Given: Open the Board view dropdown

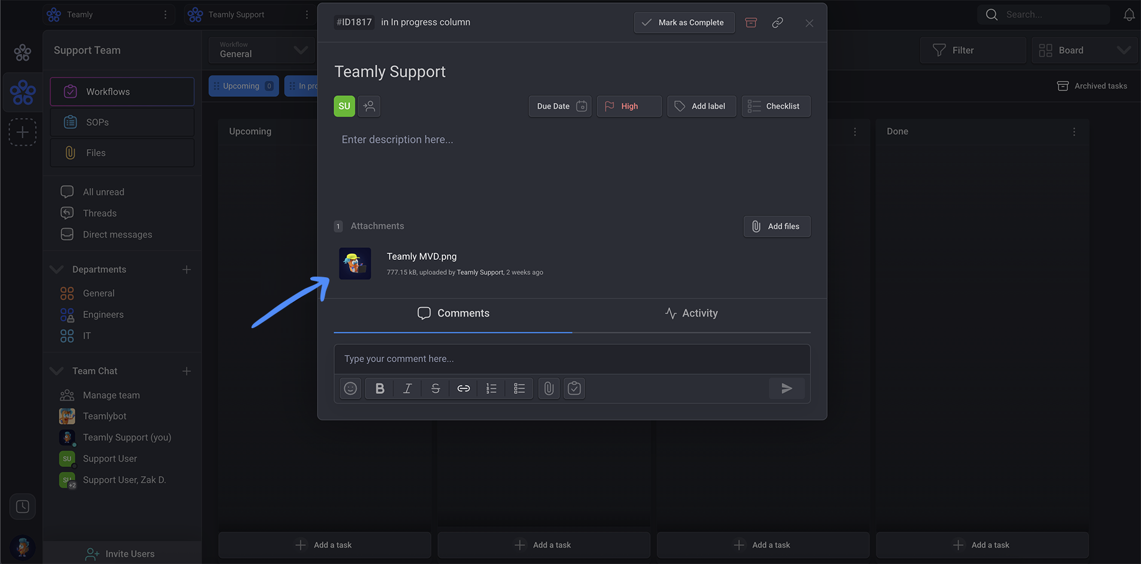Looking at the screenshot, I should coord(1085,50).
